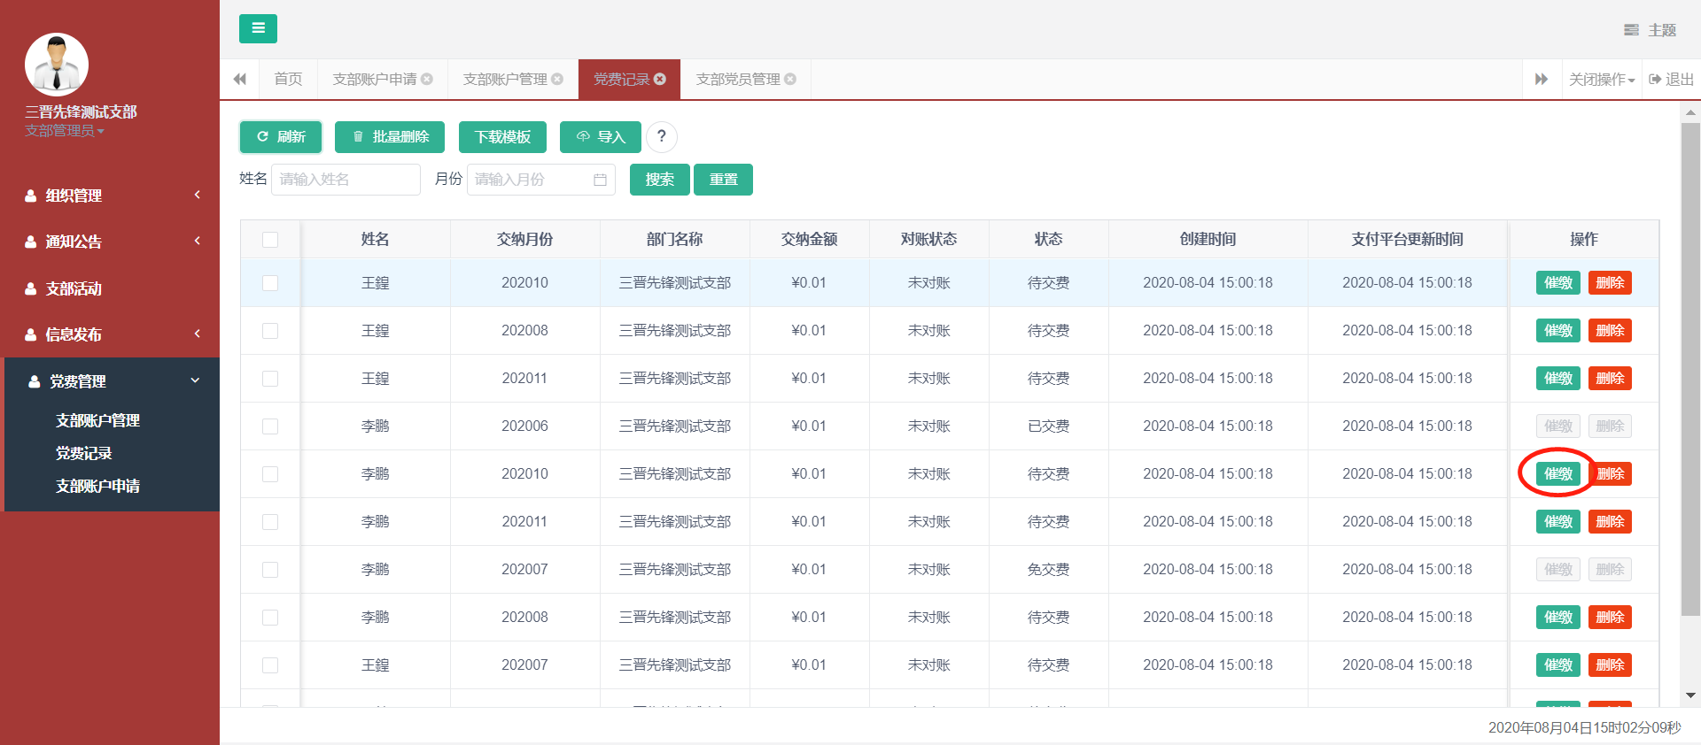Click the help question mark icon
Viewport: 1701px width, 745px height.
coord(661,136)
